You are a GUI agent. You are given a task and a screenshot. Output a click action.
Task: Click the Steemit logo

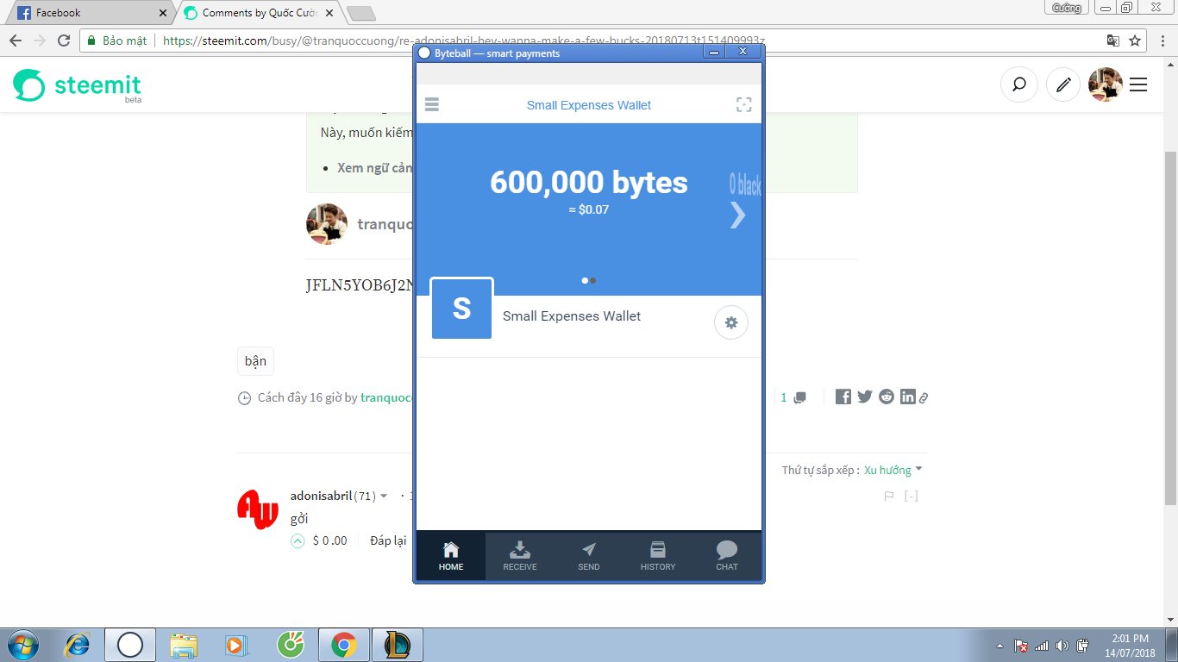pyautogui.click(x=77, y=85)
